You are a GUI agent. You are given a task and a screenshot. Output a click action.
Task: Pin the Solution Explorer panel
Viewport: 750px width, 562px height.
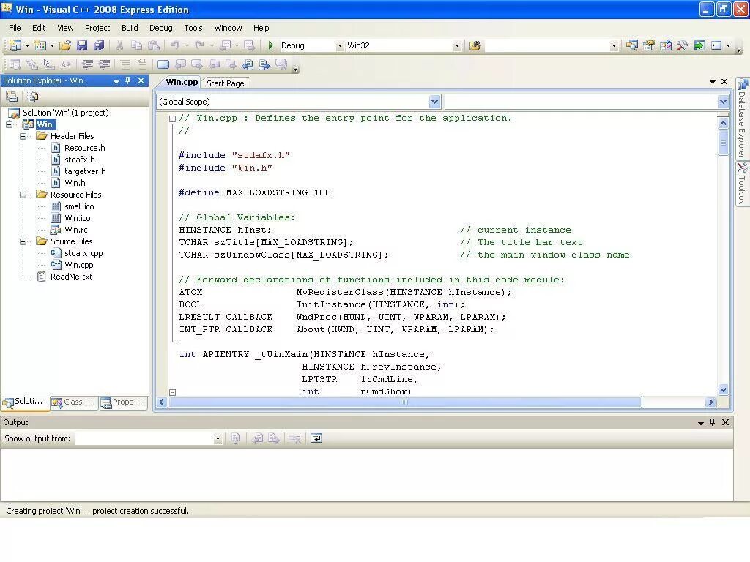coord(127,80)
